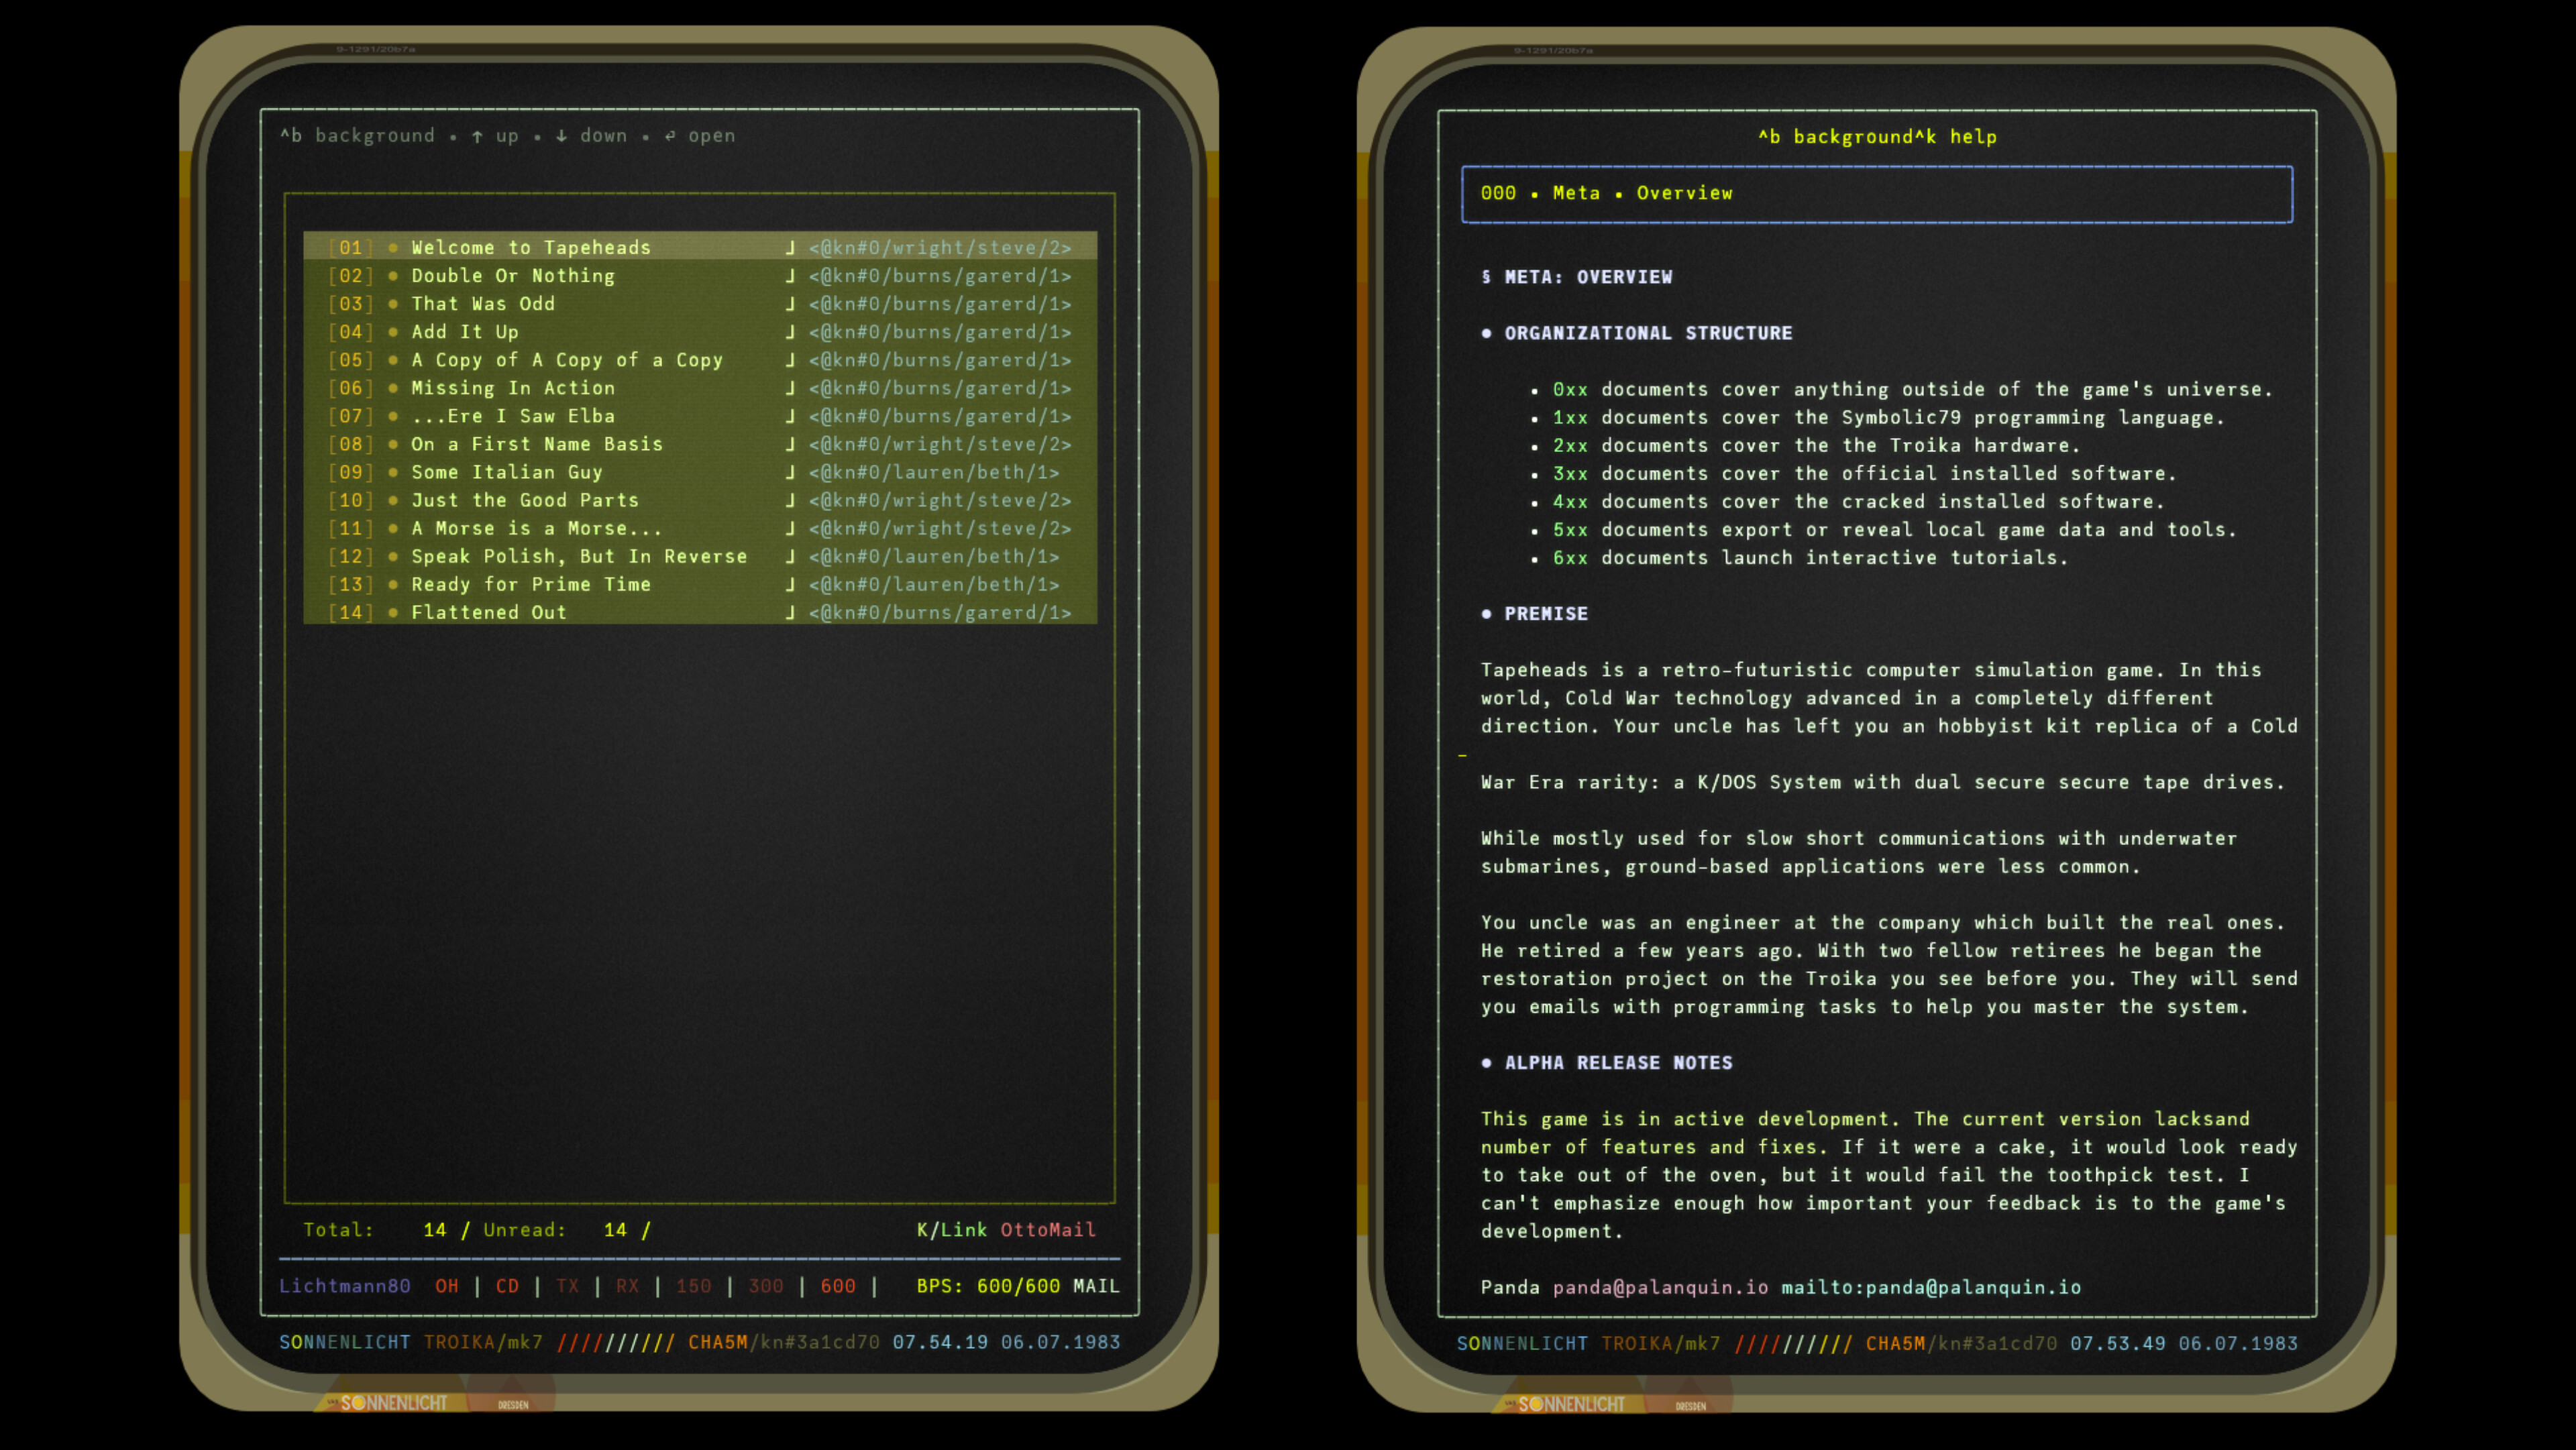Click the TX transmit indicator
The image size is (2576, 1450).
coord(567,1287)
